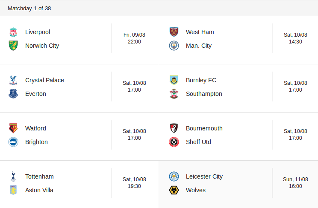Click the Burnley FC club crest

click(x=174, y=80)
